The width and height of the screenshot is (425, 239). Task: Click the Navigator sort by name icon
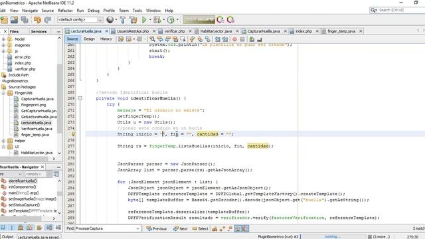point(49,227)
